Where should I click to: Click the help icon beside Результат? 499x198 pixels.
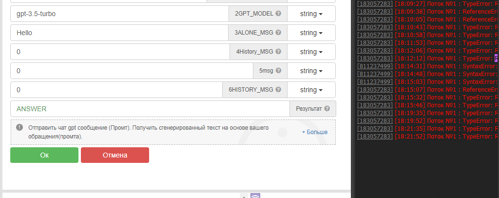[x=327, y=109]
